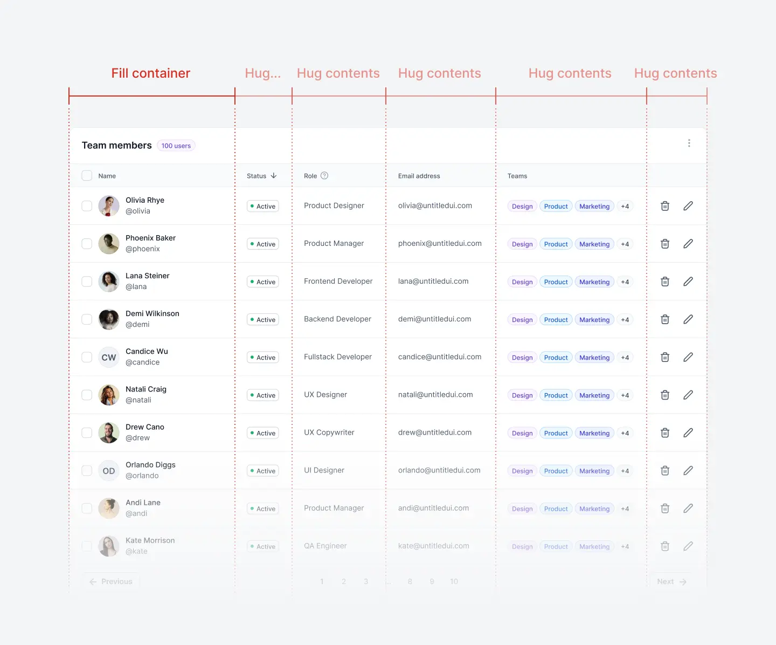The image size is (776, 645).
Task: Edit Natali Craig using the pencil icon
Action: pos(688,394)
